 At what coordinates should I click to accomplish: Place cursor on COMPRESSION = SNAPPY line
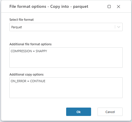coord(29,51)
